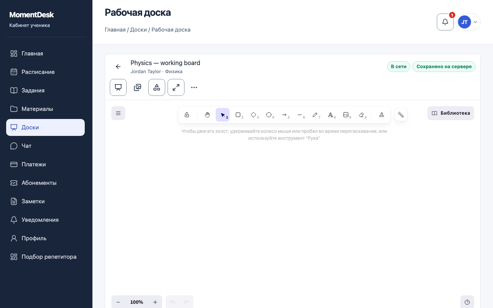Click the Сохранено на сервере status badge
The width and height of the screenshot is (493, 308).
tap(444, 67)
